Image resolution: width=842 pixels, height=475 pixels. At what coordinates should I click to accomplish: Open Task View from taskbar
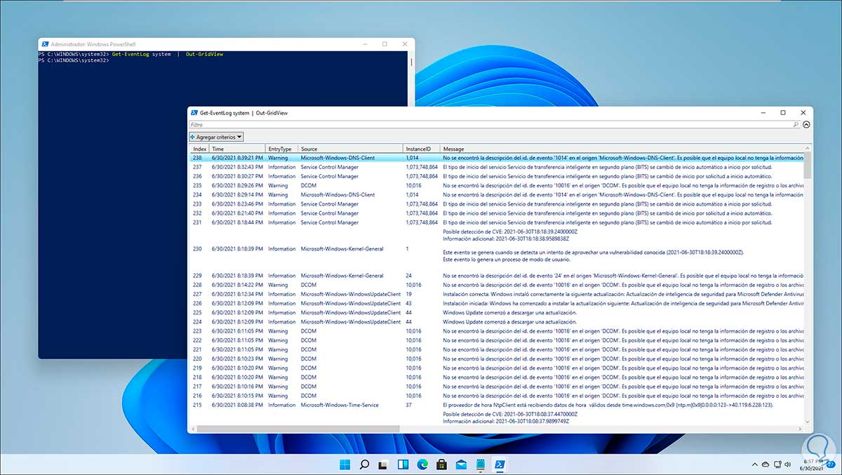tap(385, 464)
